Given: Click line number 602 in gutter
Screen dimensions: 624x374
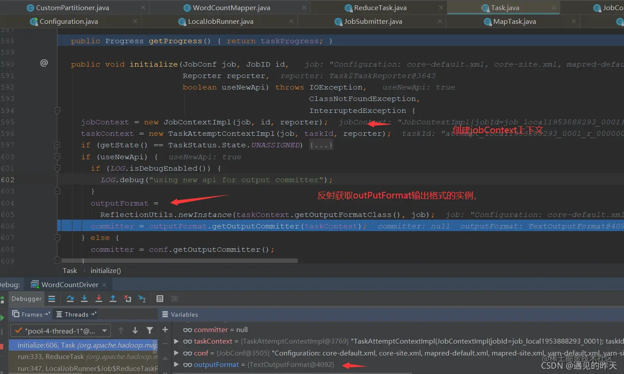Looking at the screenshot, I should click(x=8, y=180).
